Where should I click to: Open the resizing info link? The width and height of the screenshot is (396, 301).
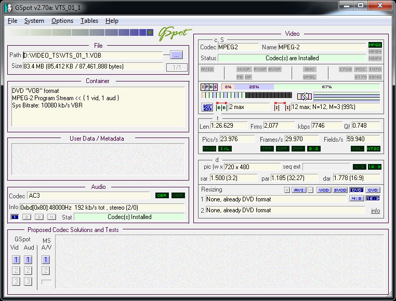click(375, 211)
